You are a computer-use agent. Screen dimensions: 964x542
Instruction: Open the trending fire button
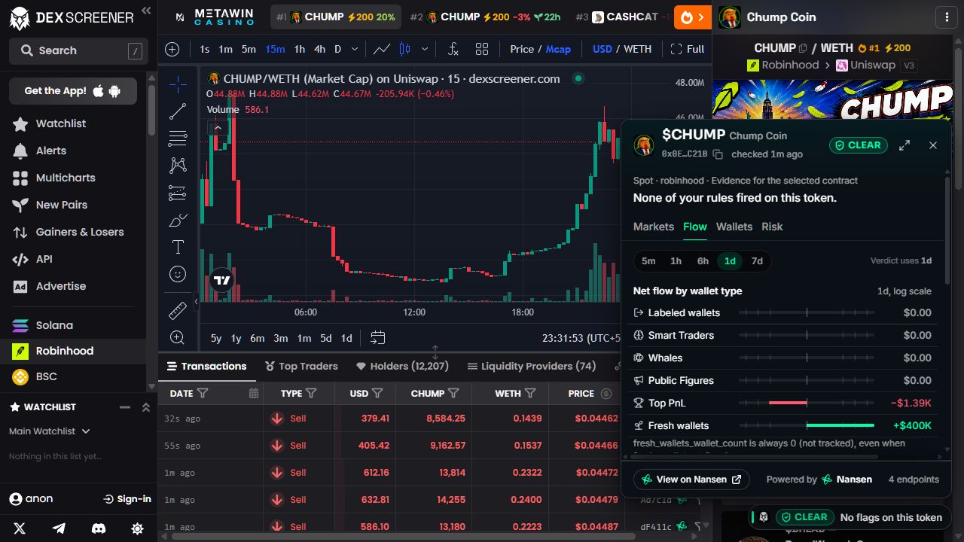pyautogui.click(x=692, y=17)
